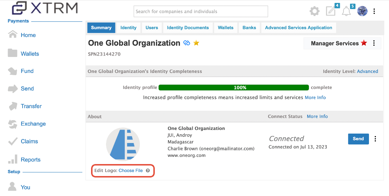Click the Fund icon in sidebar
Screen dimensions: 389x196
(x=12, y=71)
